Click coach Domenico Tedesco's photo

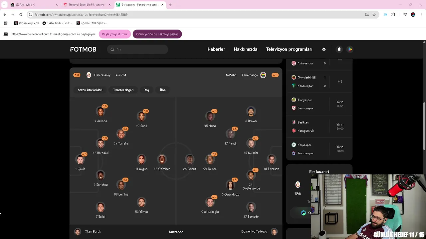pyautogui.click(x=274, y=232)
